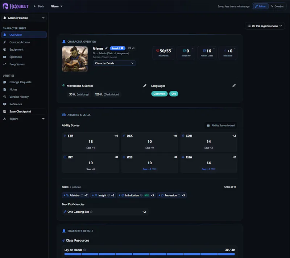Open the Overview sidebar page
The height and width of the screenshot is (258, 290).
[24, 35]
